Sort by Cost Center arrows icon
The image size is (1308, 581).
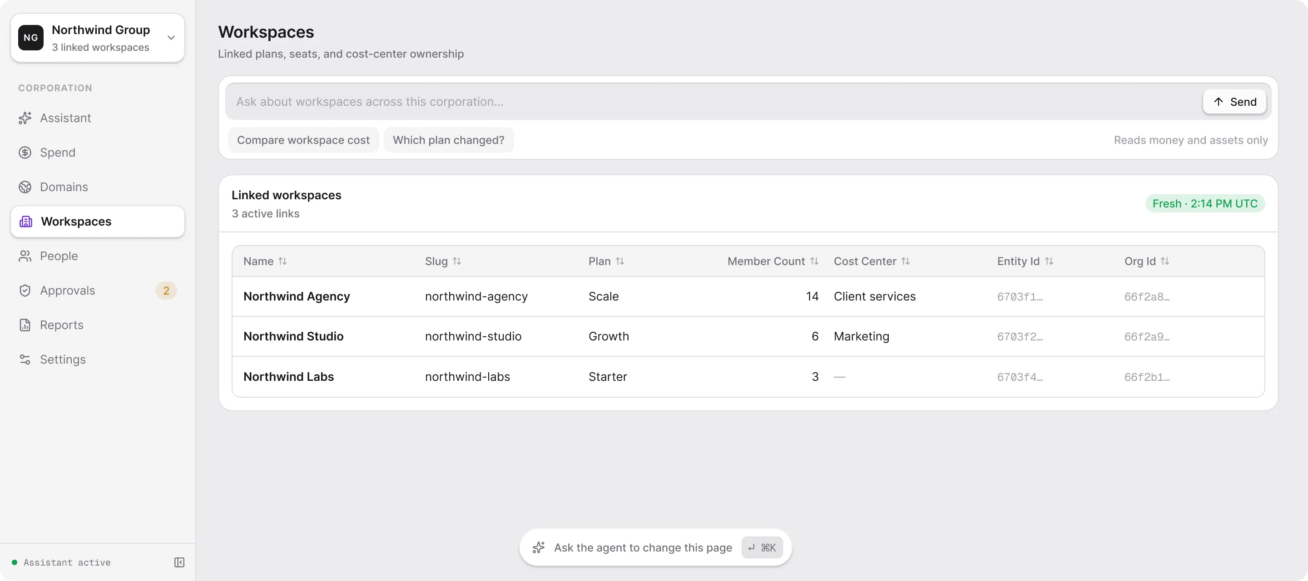point(906,261)
